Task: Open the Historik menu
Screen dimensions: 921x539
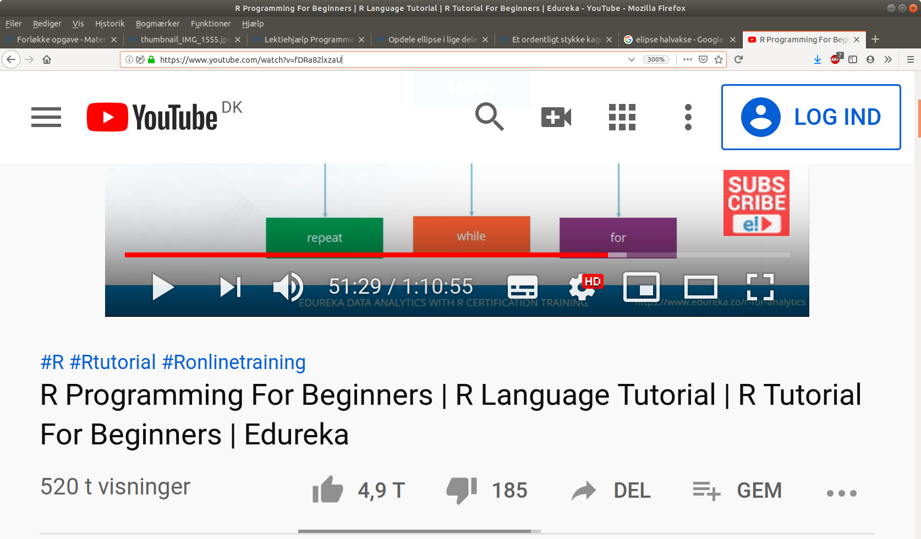Action: coord(109,24)
